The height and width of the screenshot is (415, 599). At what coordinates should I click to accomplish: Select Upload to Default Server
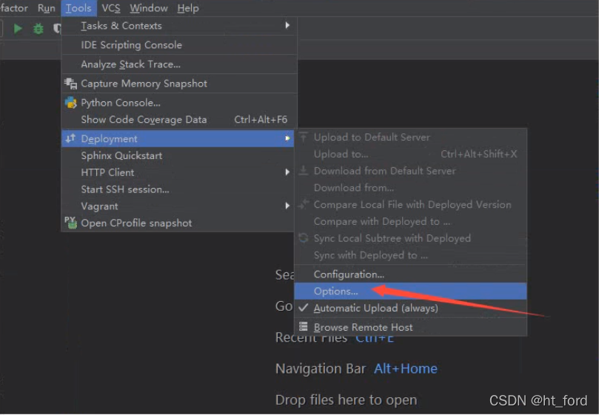pyautogui.click(x=411, y=137)
